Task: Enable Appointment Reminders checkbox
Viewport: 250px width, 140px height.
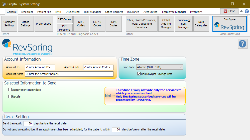Action: pos(10,90)
